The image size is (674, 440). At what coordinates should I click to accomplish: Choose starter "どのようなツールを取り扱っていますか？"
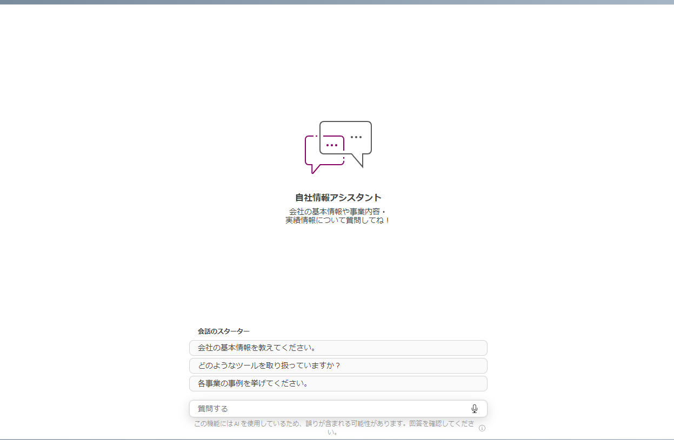point(338,365)
